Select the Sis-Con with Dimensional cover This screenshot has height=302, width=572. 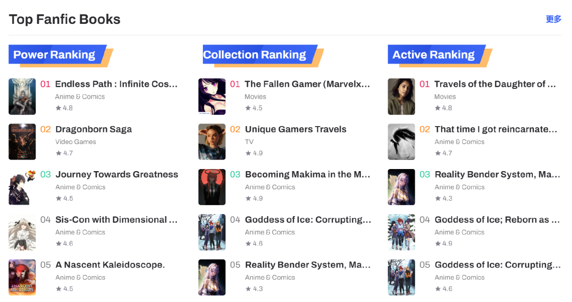coord(22,232)
